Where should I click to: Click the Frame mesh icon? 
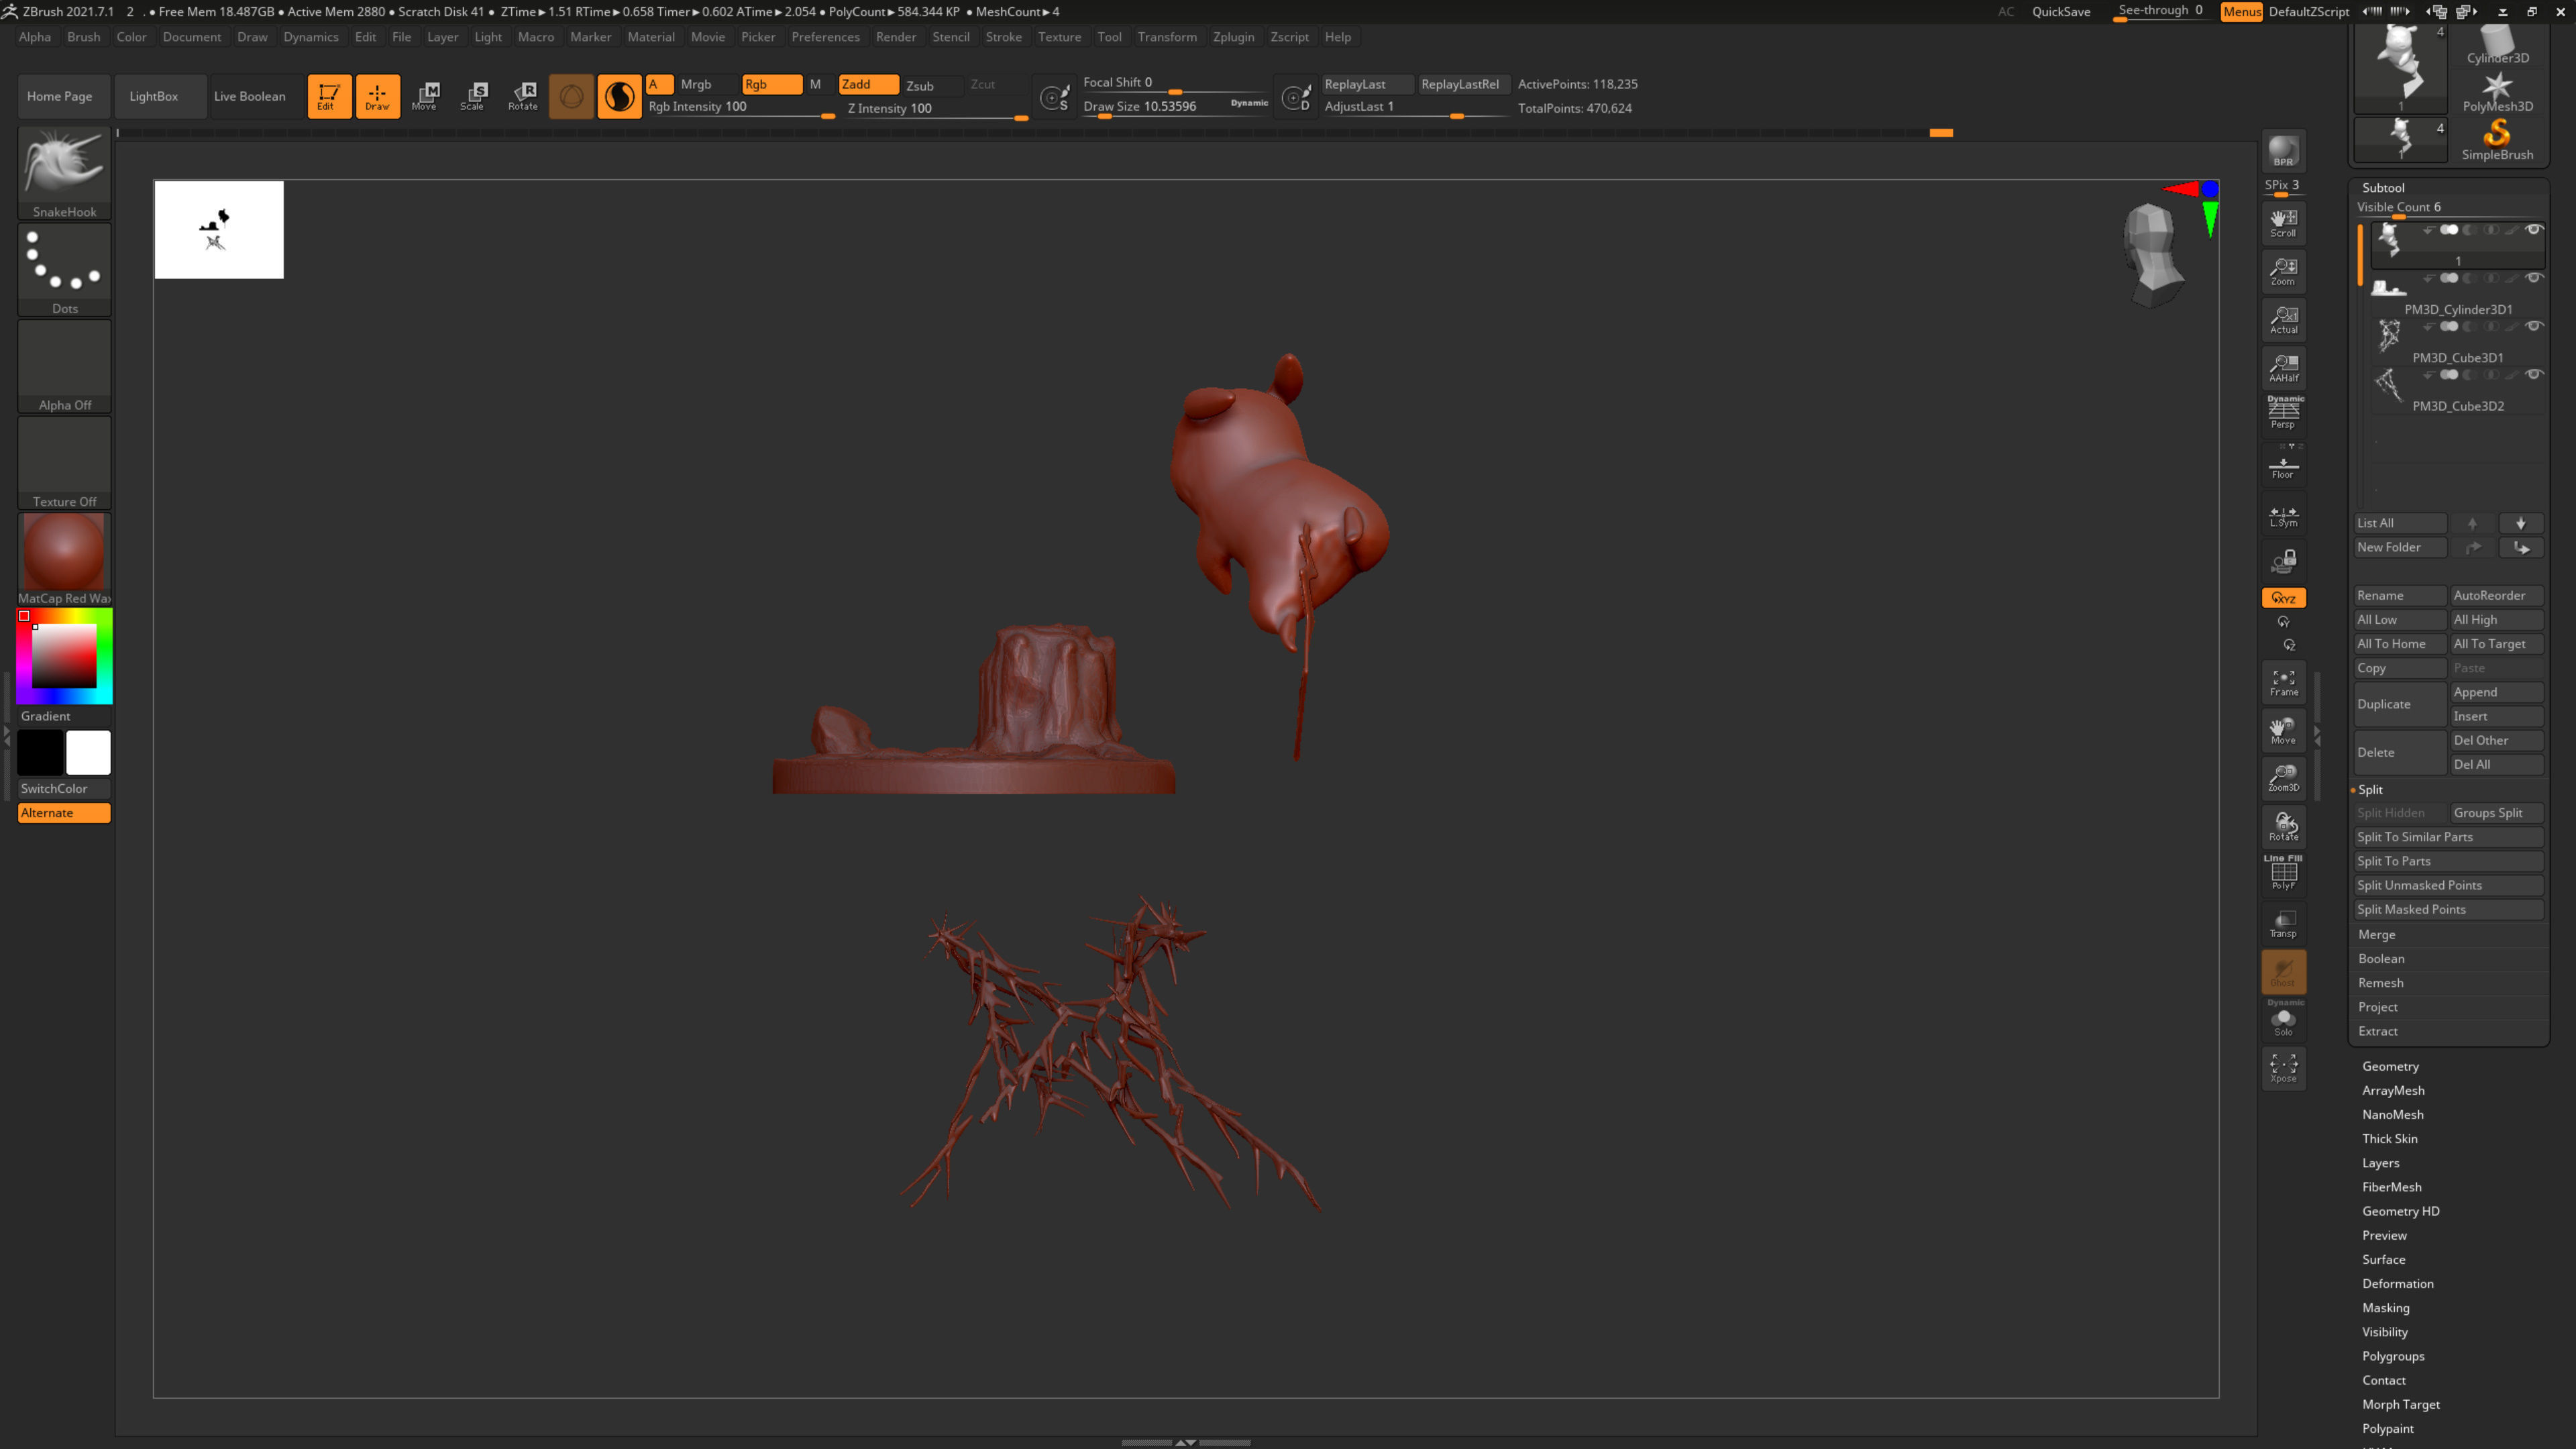2283,682
